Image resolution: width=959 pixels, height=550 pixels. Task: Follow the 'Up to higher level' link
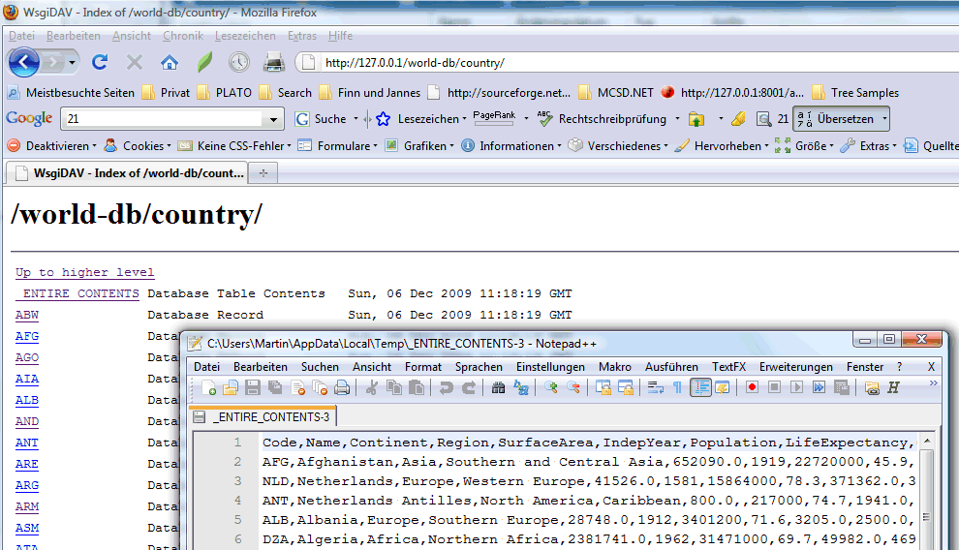[84, 273]
